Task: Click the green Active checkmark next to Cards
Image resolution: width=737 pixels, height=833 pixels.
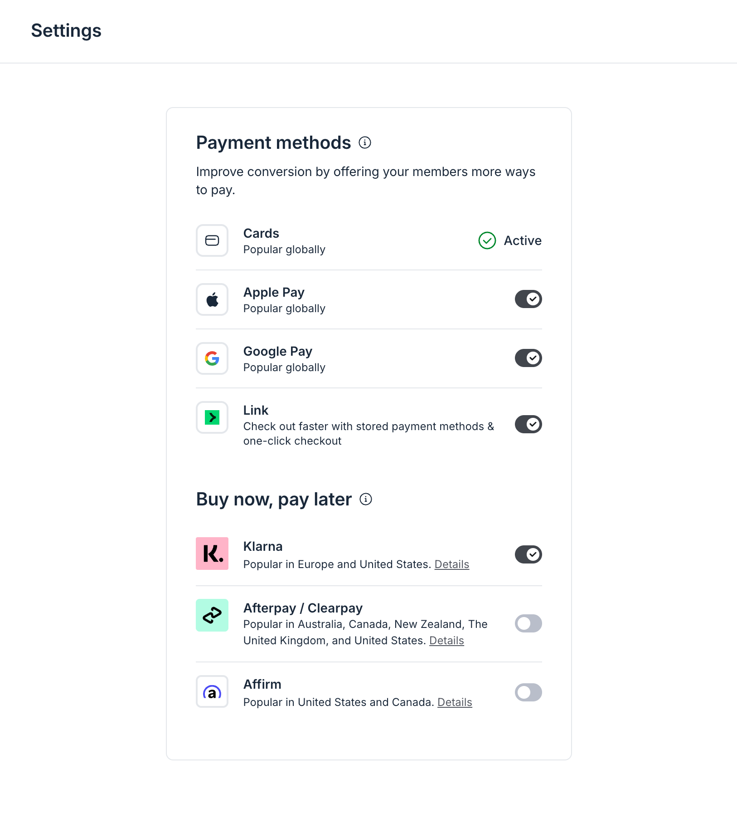Action: (x=486, y=240)
